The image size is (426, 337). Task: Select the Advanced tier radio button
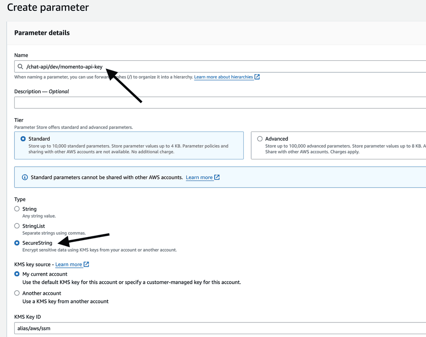click(260, 139)
